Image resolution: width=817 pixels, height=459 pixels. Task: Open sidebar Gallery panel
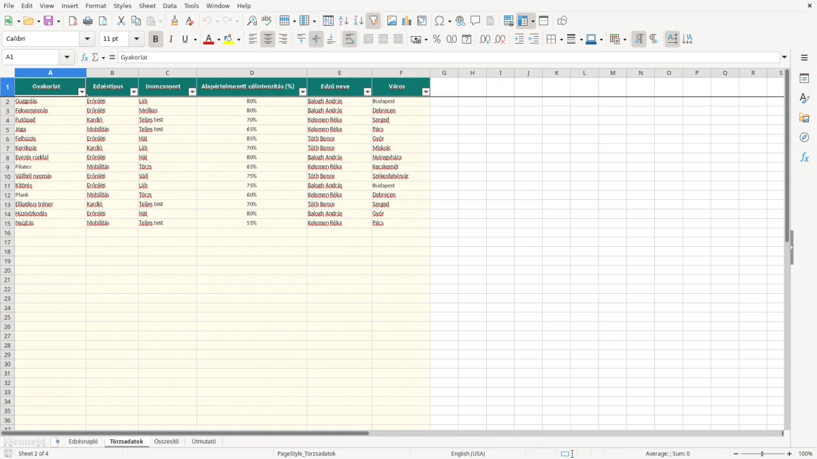point(804,118)
